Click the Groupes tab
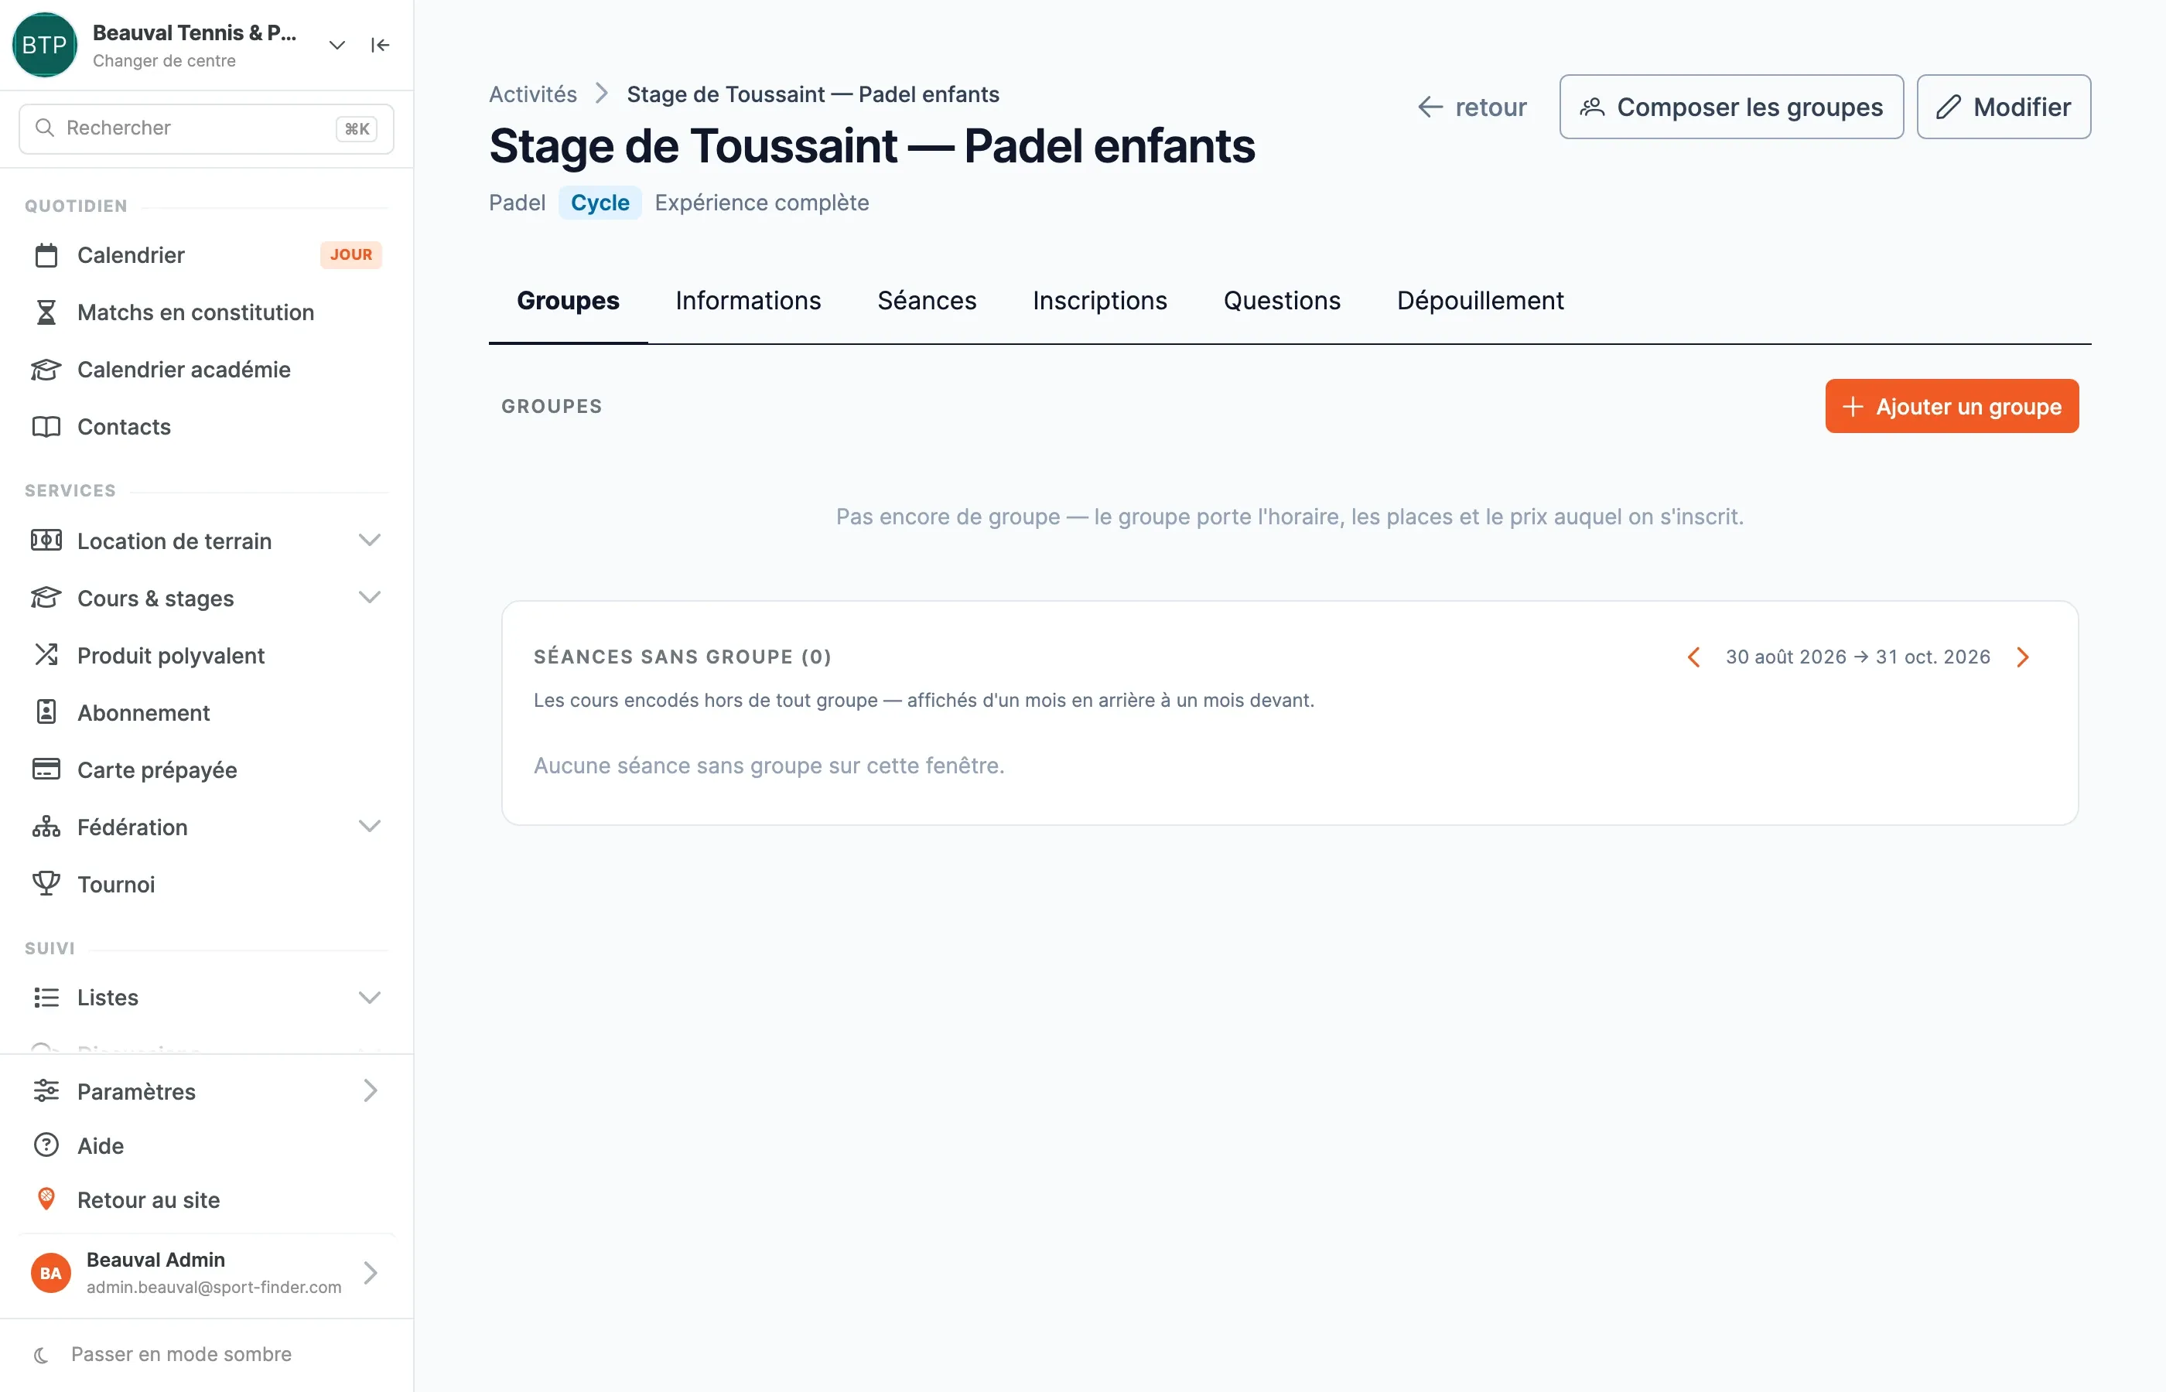This screenshot has width=2166, height=1392. click(x=568, y=301)
